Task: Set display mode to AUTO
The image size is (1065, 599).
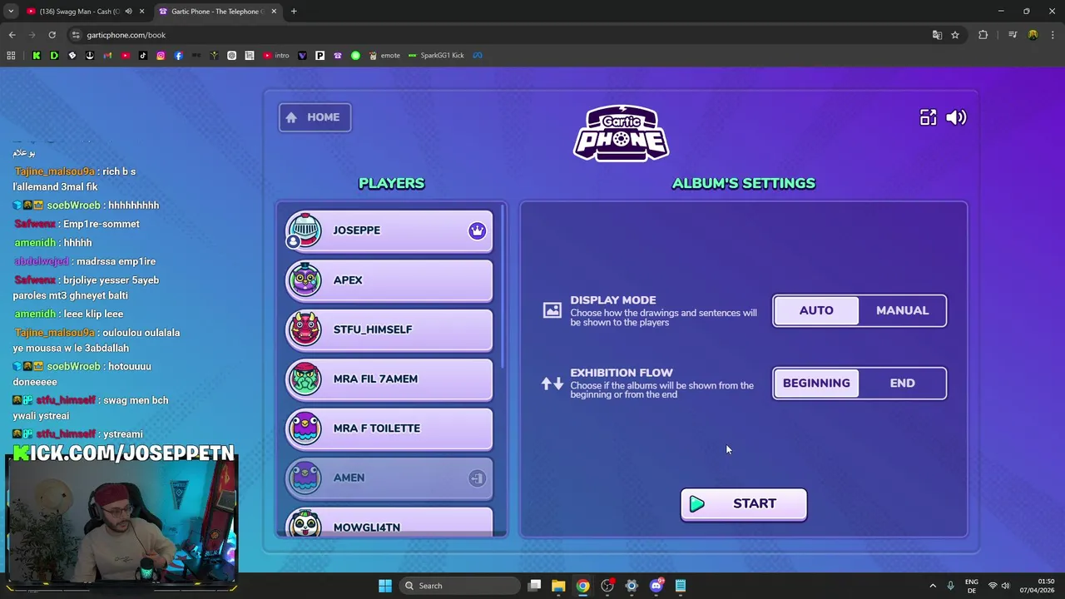Action: (816, 310)
